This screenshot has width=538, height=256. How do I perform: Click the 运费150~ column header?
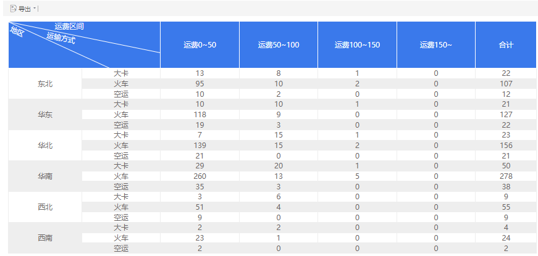tap(435, 45)
